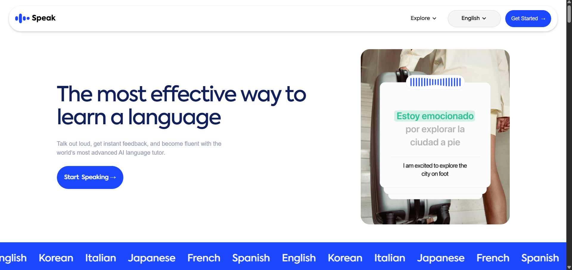
Task: Click the scrollbar down arrow
Action: click(x=569, y=267)
